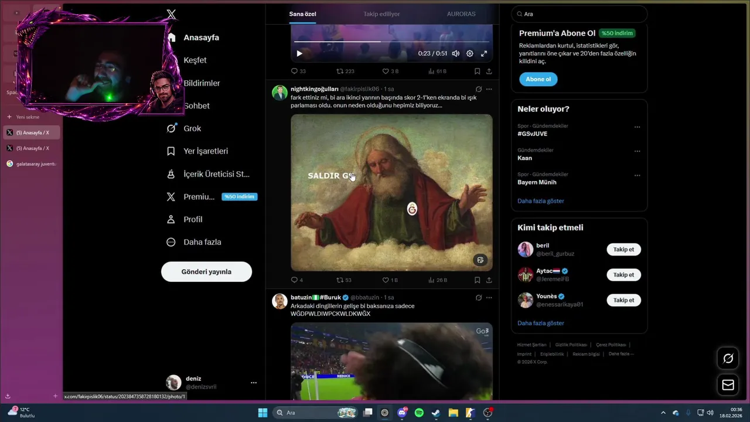Click the X search field Ara
Screen dimensions: 750x422
[x=579, y=14]
